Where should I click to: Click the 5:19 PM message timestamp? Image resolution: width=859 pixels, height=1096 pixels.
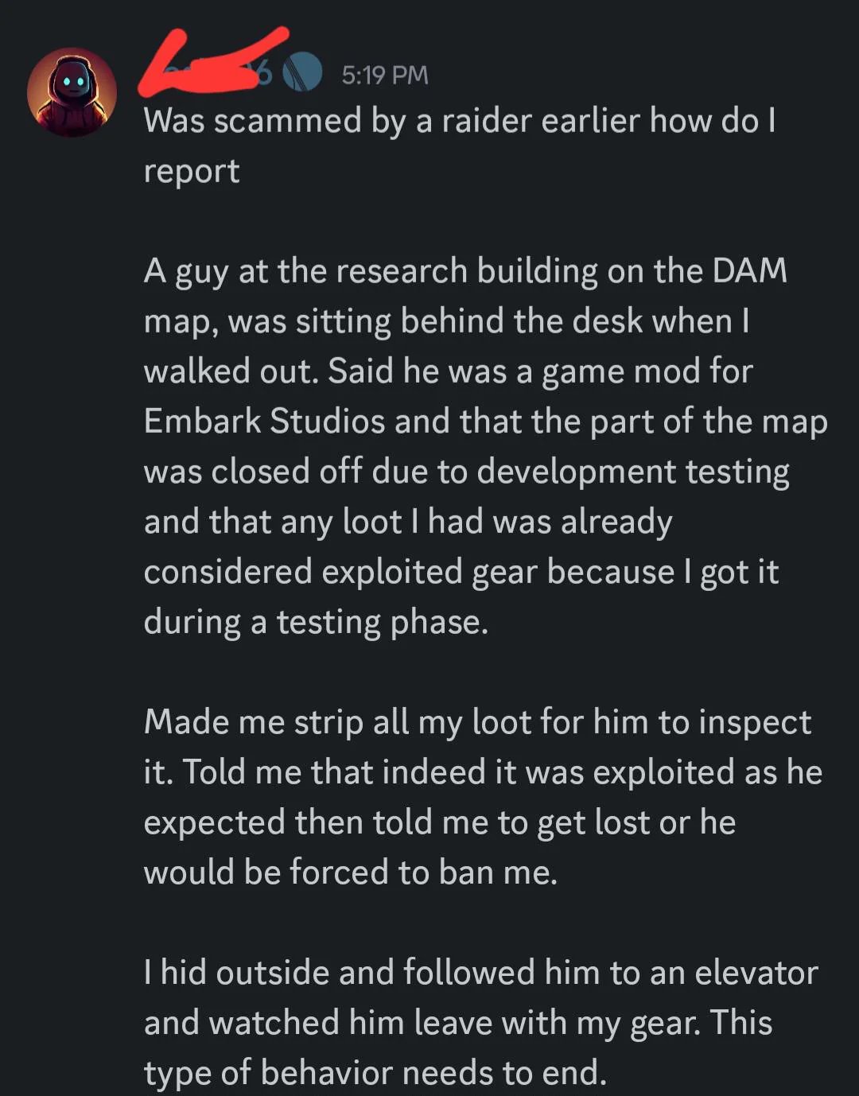click(x=385, y=75)
